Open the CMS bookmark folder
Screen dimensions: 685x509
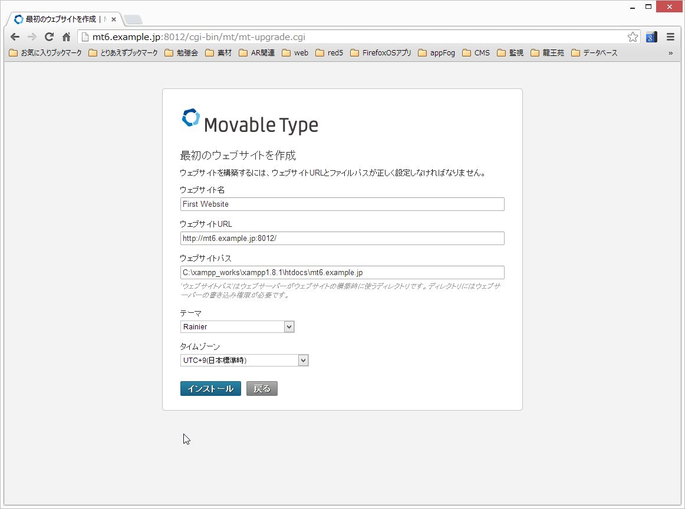pyautogui.click(x=476, y=53)
